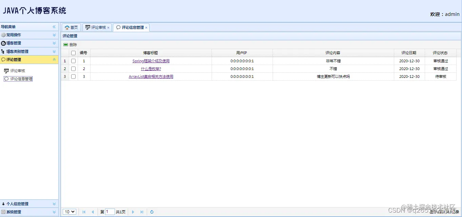Viewport: 462px width, 217px height.
Task: Switch to the 首页 tab
Action: [71, 27]
